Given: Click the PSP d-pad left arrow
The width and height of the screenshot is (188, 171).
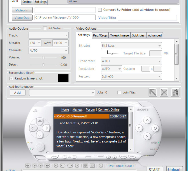Looking at the screenshot, I should tap(33, 128).
